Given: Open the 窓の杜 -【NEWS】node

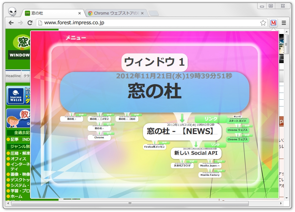Looking at the screenshot, I should tap(182, 132).
